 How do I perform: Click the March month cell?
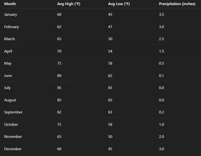coord(9,39)
